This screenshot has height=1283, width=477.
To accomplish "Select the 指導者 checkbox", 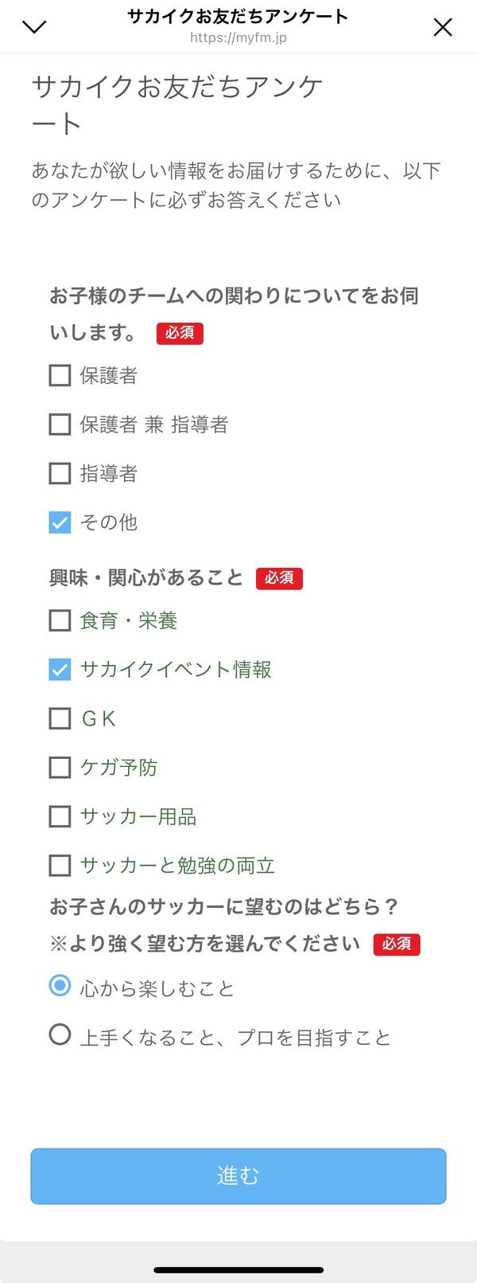I will (x=60, y=474).
